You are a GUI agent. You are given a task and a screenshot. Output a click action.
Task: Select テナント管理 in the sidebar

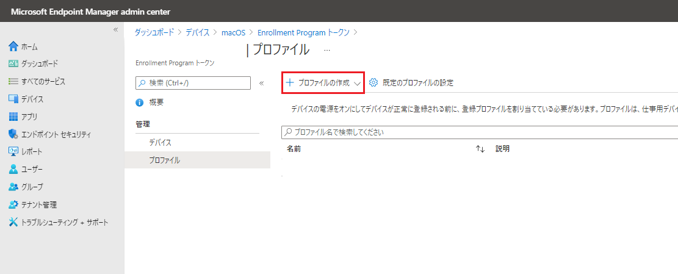click(x=39, y=205)
